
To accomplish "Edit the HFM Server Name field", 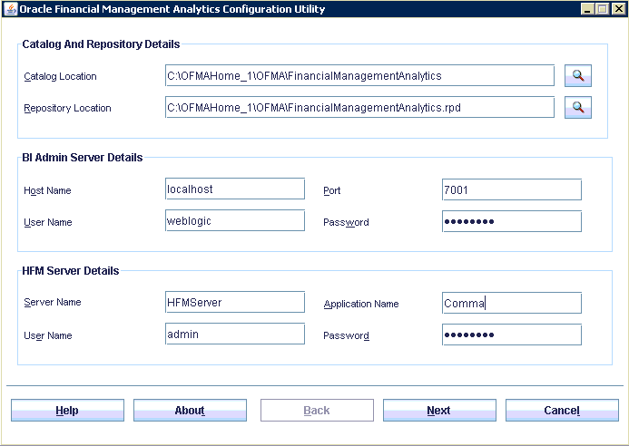I will point(235,302).
